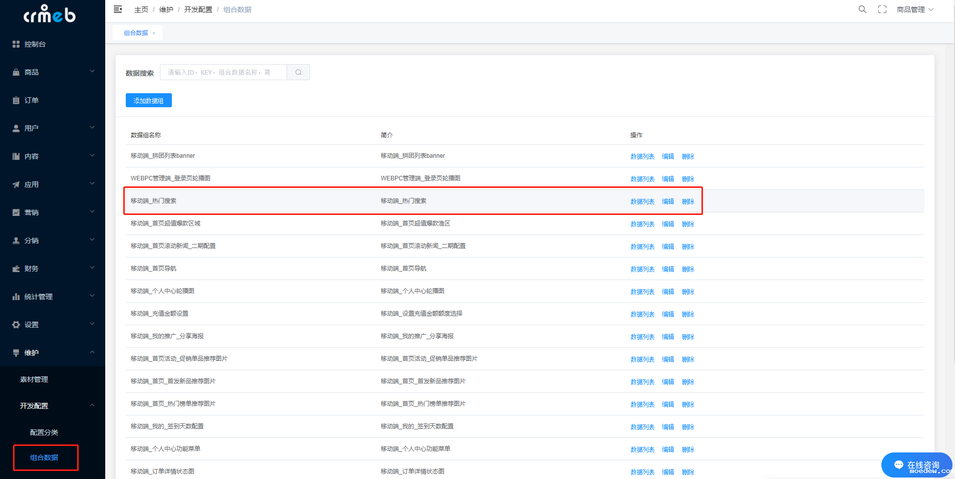Click the sidebar collapse hamburger icon
Screen dimensions: 955x479
[118, 9]
